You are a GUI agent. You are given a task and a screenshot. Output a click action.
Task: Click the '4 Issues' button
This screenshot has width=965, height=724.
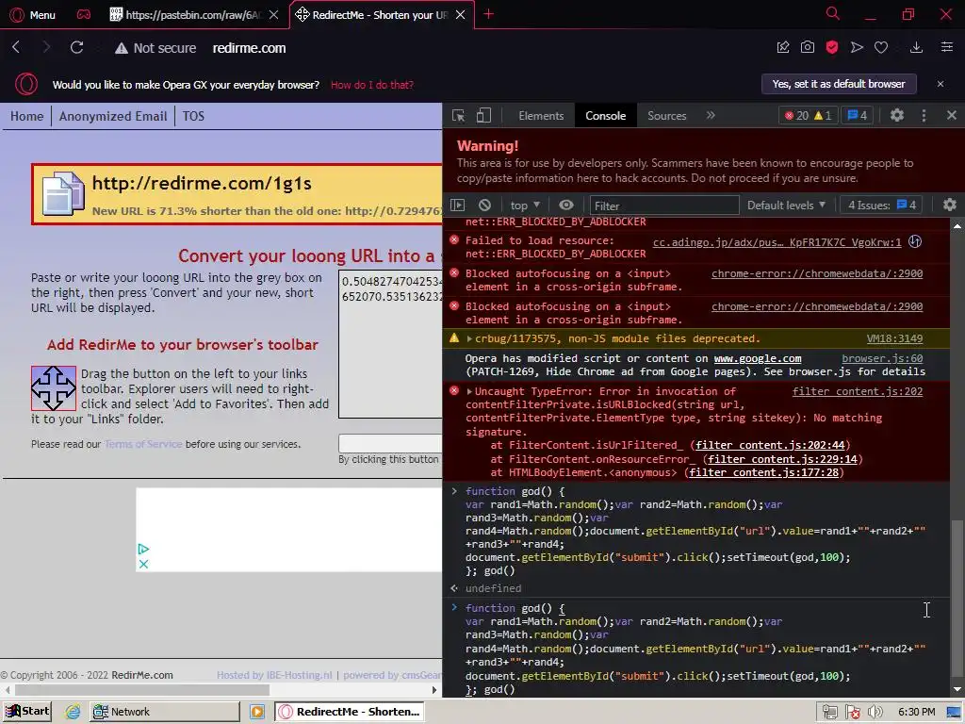pos(882,205)
